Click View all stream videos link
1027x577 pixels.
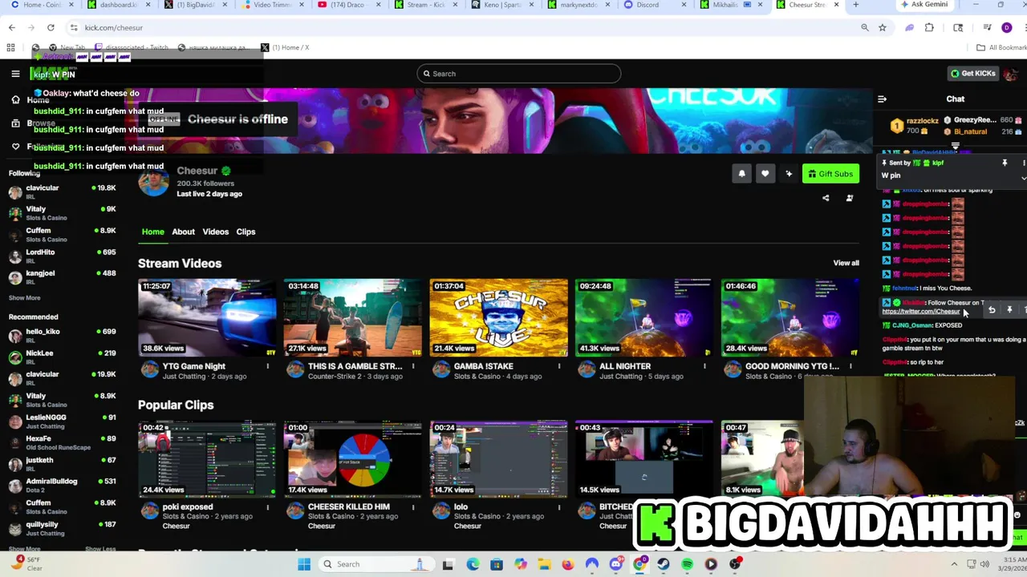(x=846, y=263)
